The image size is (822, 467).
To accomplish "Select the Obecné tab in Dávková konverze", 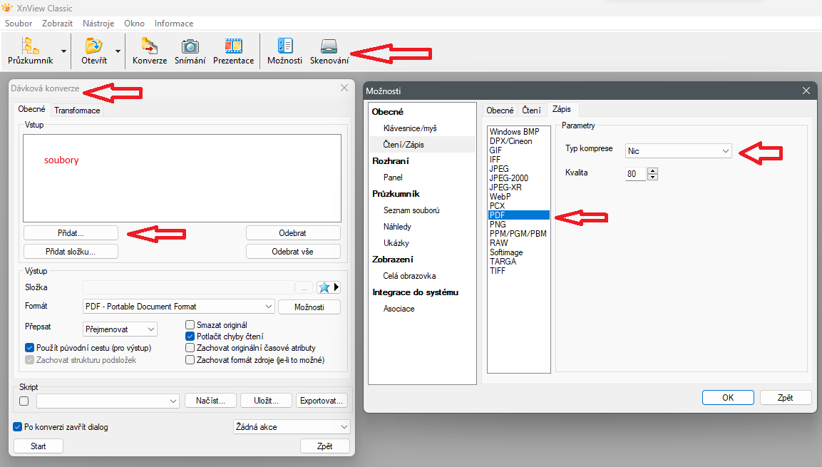I will (x=31, y=109).
